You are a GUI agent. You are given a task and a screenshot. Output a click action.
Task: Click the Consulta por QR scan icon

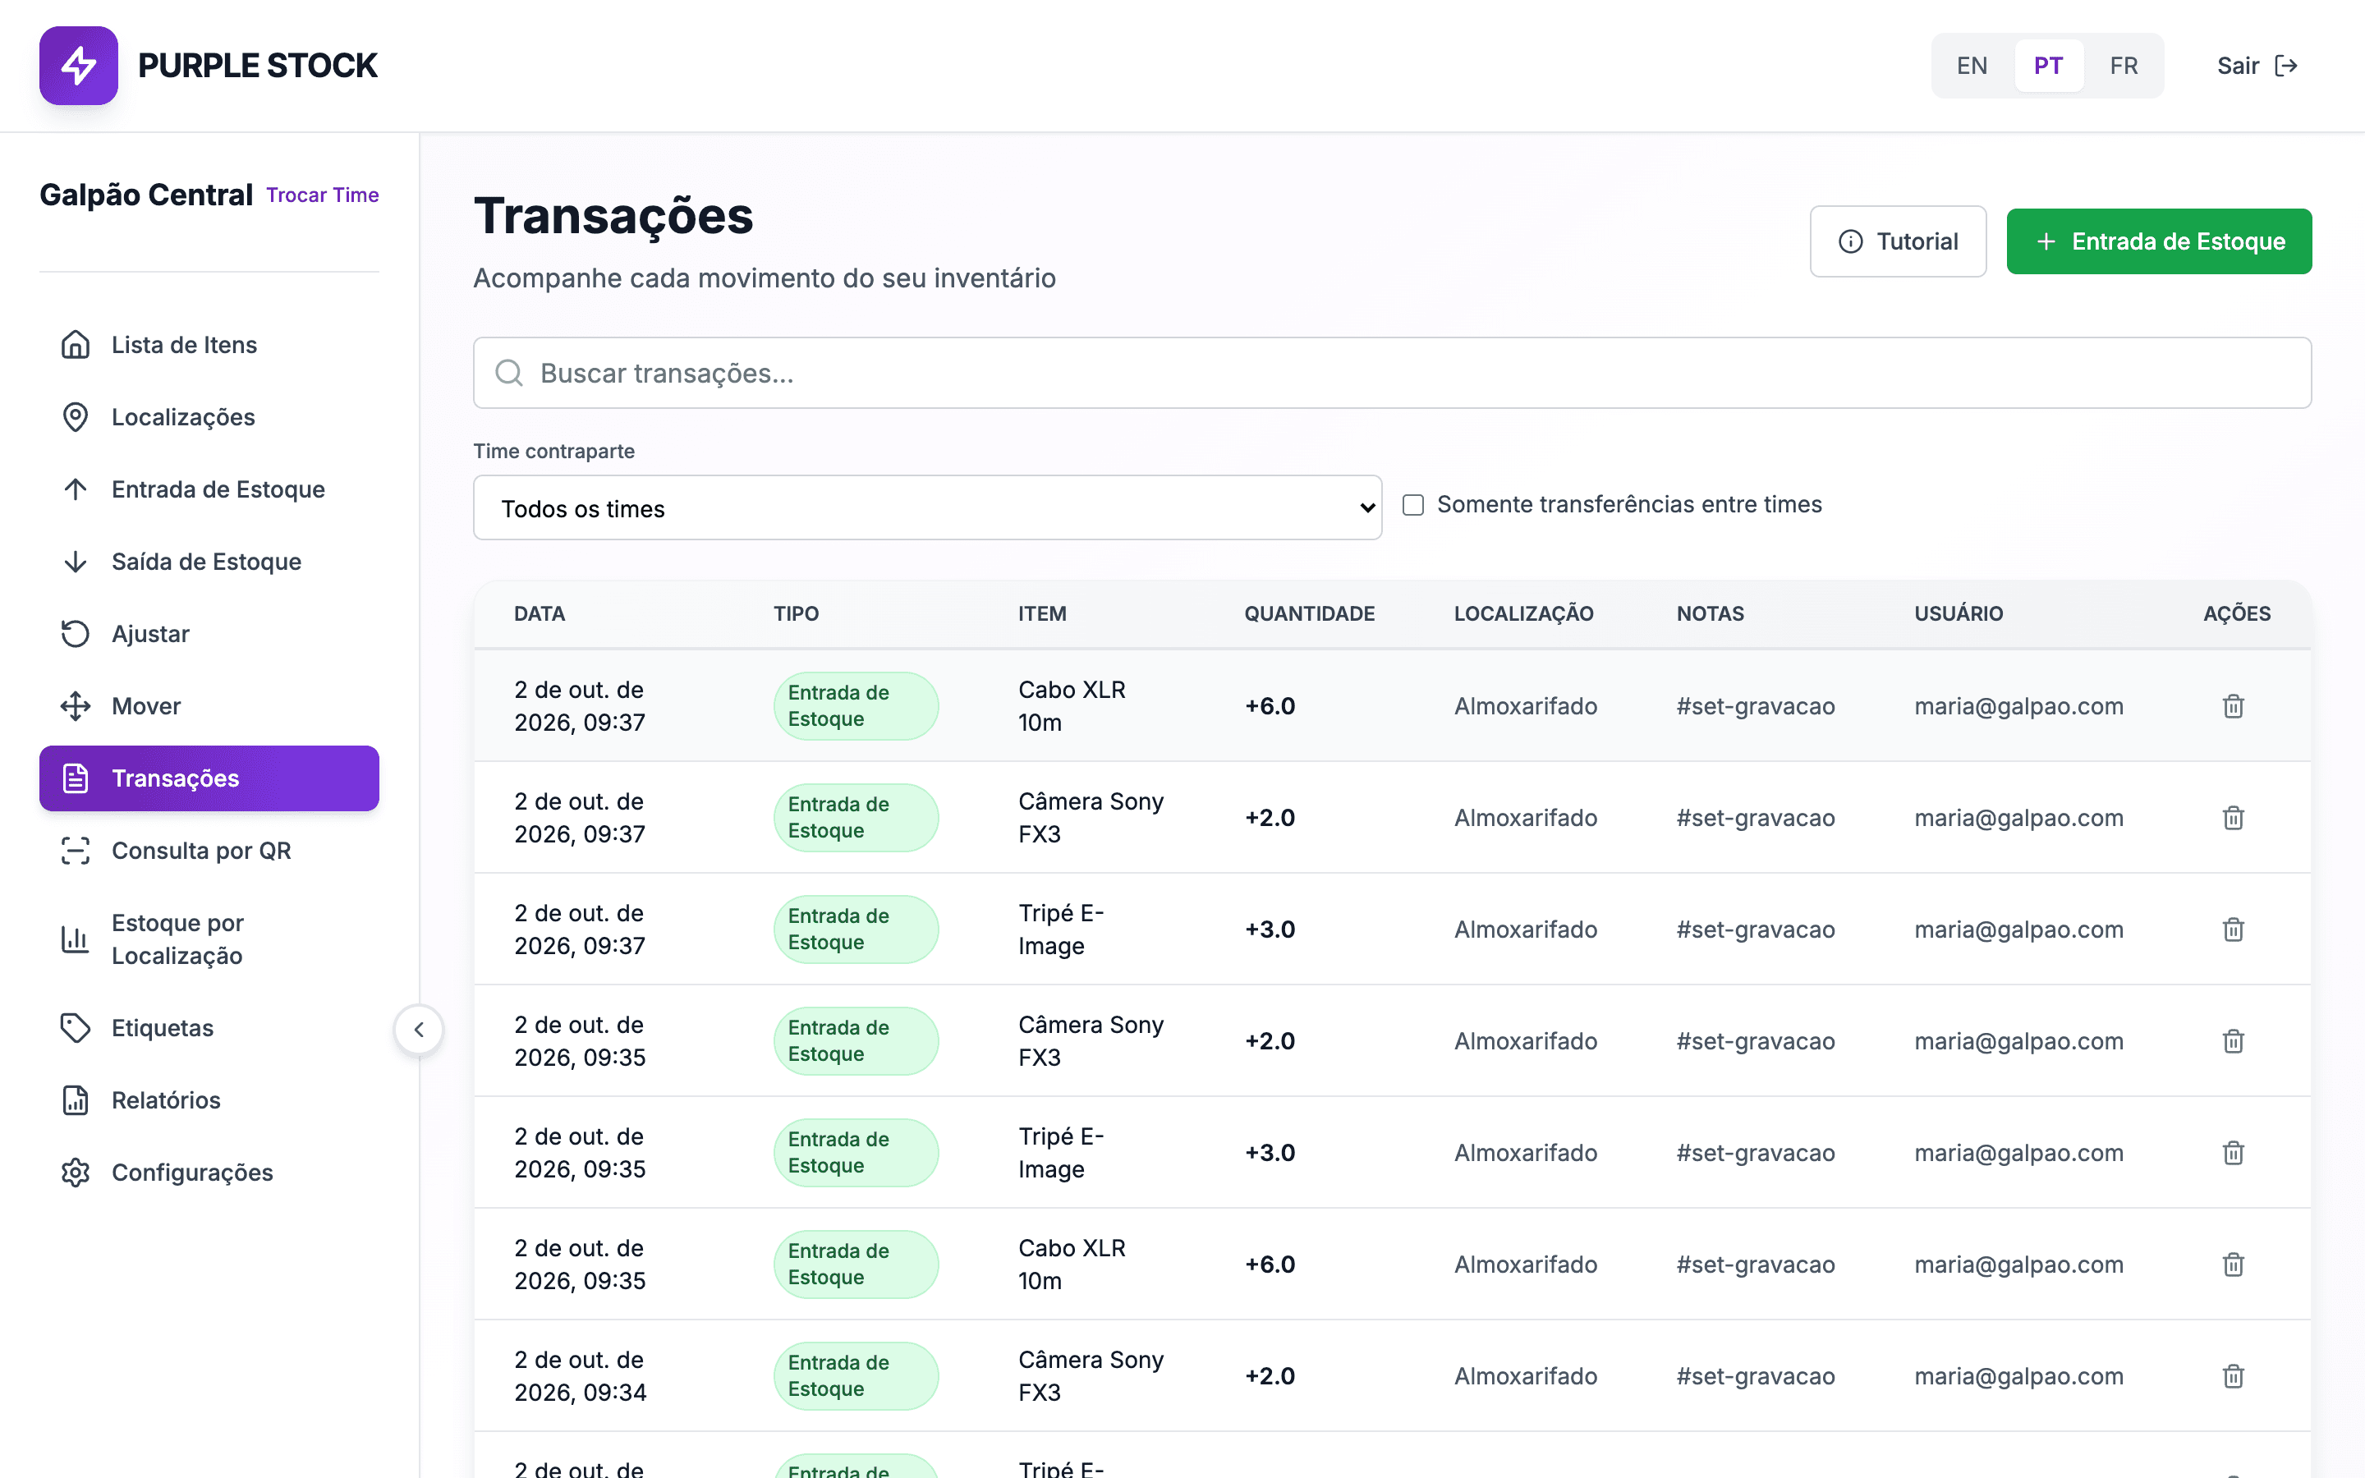(76, 851)
